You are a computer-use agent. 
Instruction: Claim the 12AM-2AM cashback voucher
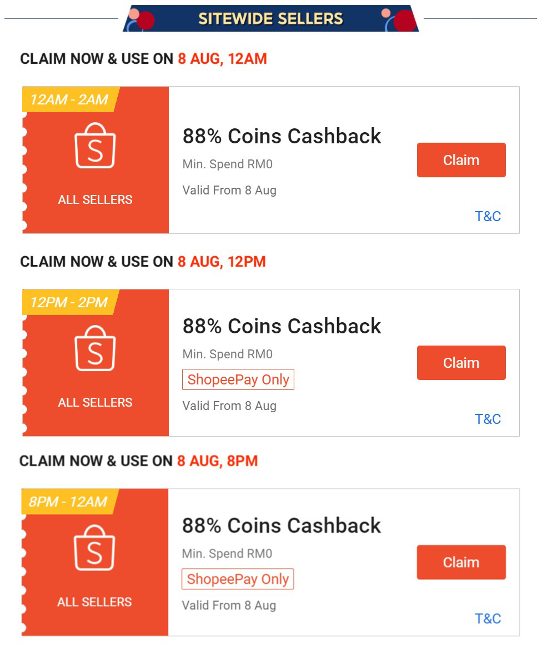(x=461, y=160)
